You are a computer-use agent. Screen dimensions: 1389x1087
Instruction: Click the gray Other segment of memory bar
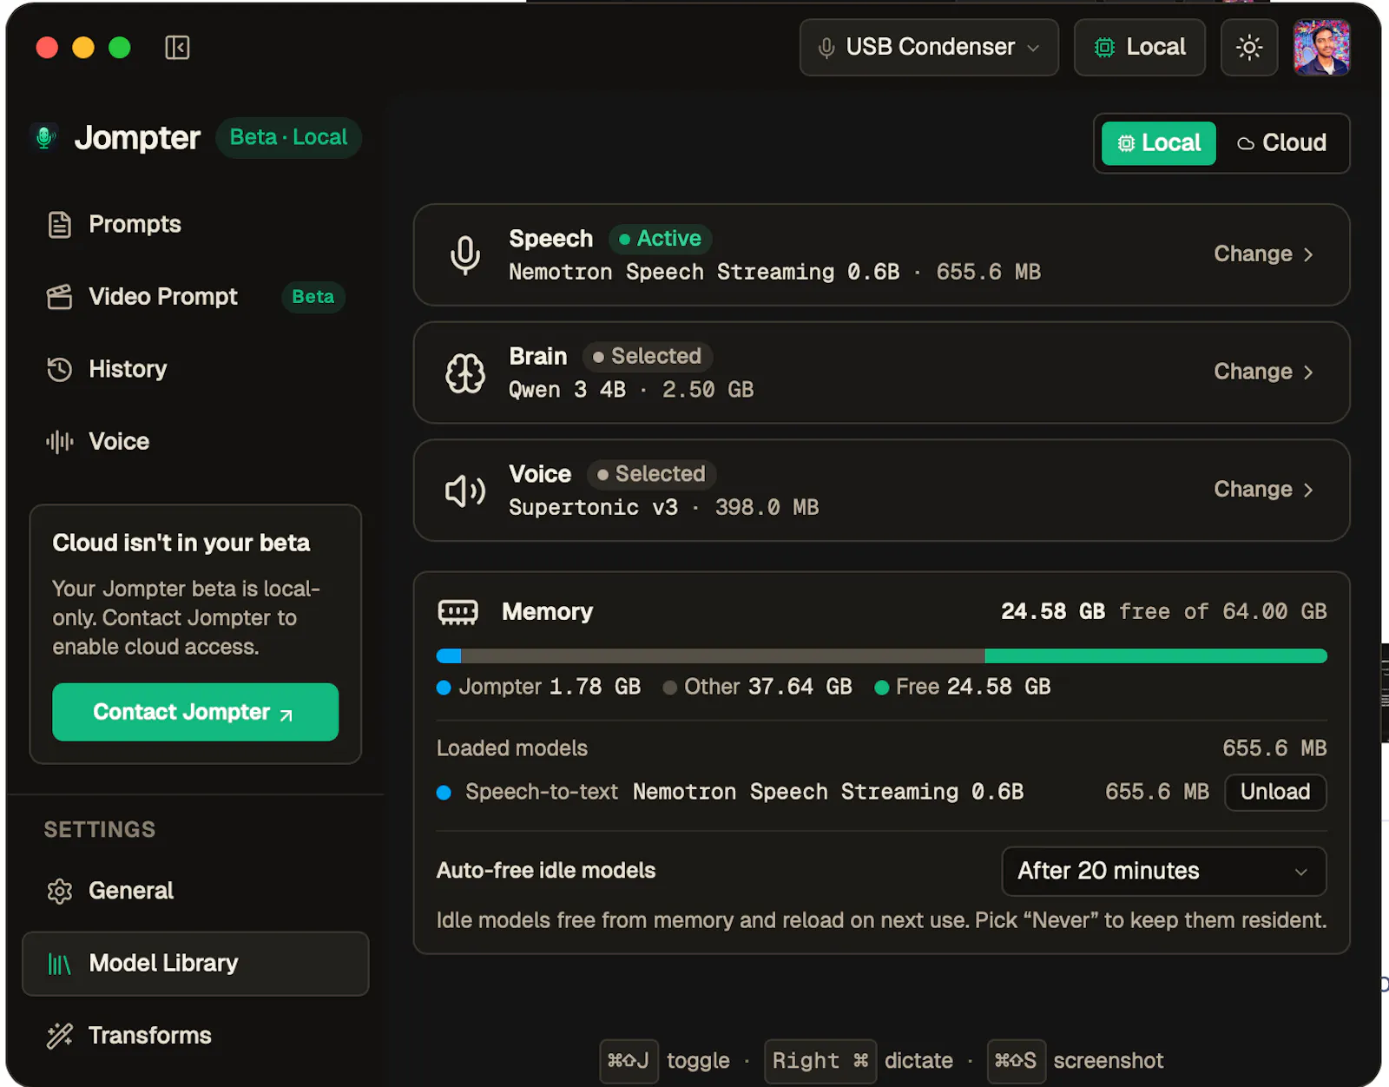pyautogui.click(x=723, y=656)
